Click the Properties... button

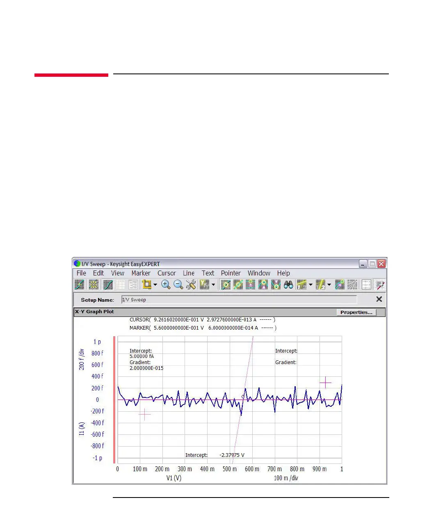pyautogui.click(x=356, y=312)
